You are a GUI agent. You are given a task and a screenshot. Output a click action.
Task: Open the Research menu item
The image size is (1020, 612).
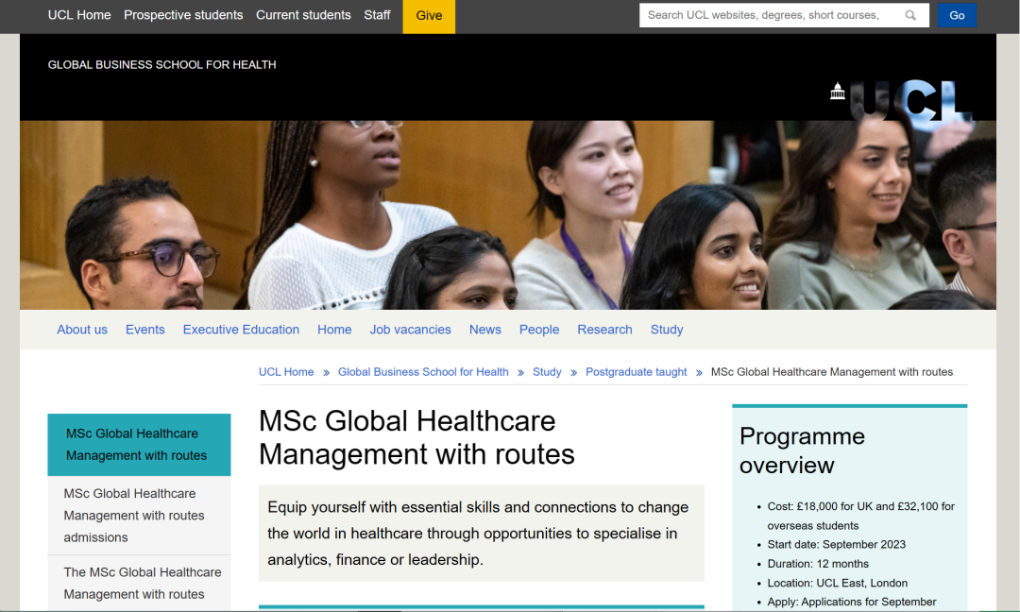604,330
